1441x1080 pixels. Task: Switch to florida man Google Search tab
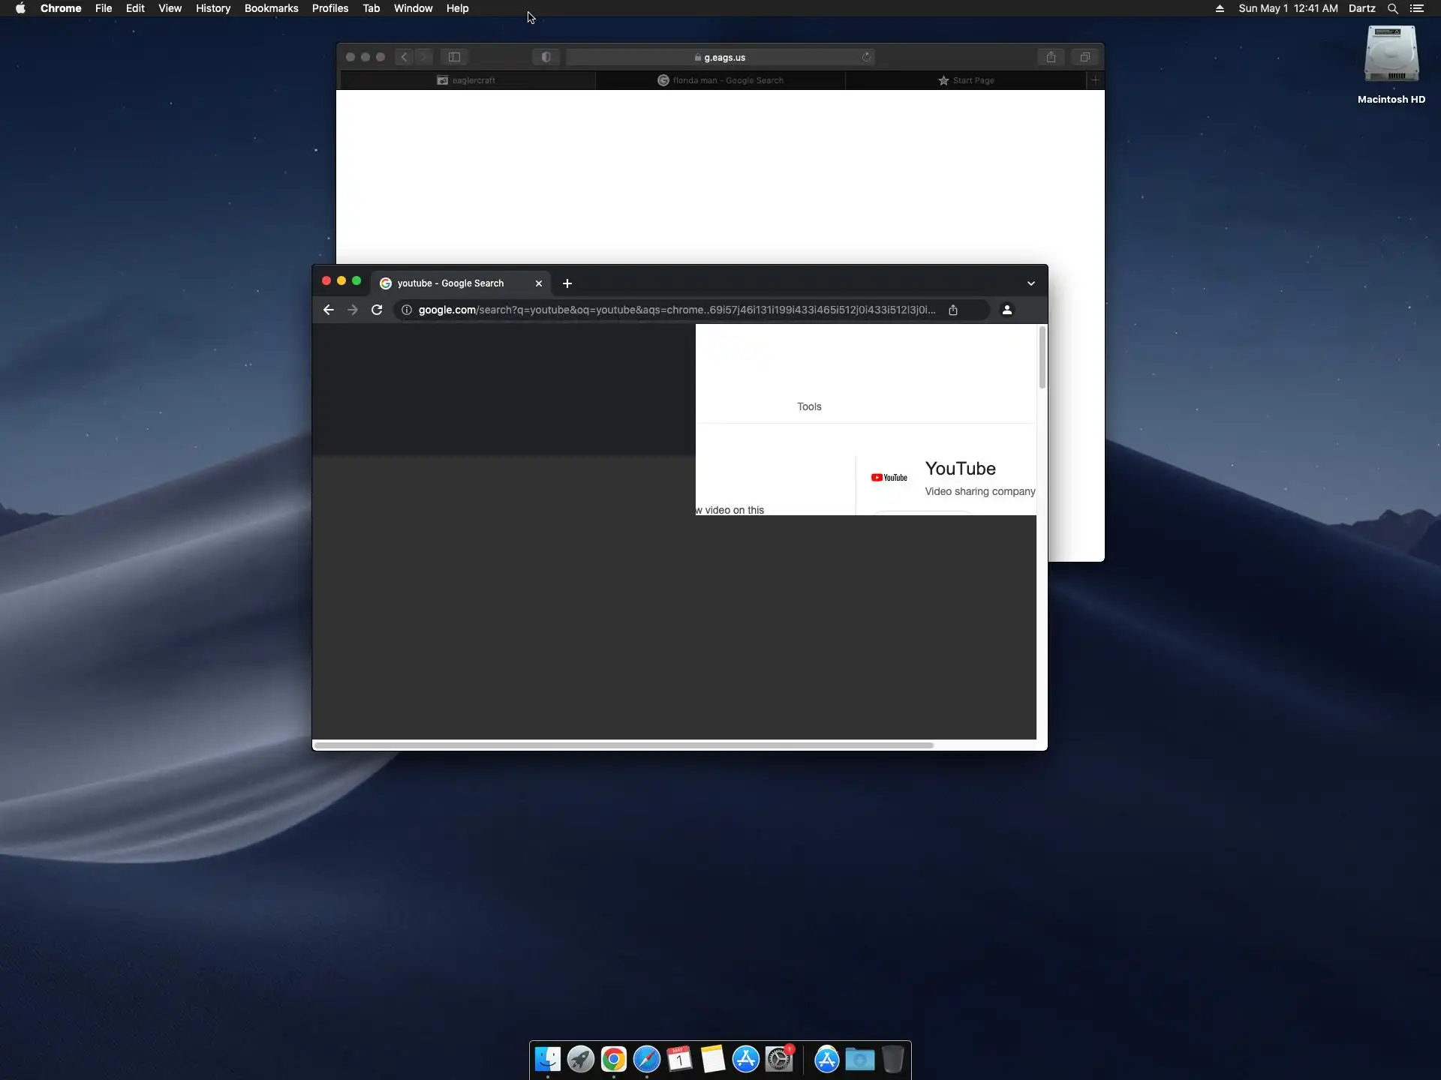click(720, 80)
